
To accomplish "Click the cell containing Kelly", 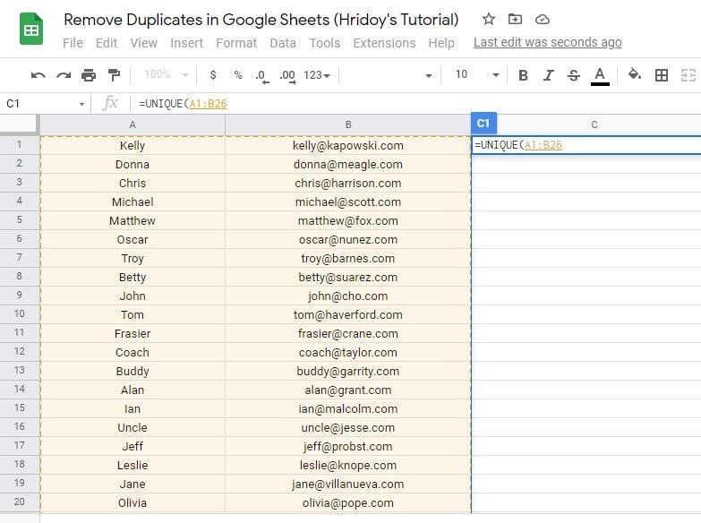I will (133, 145).
